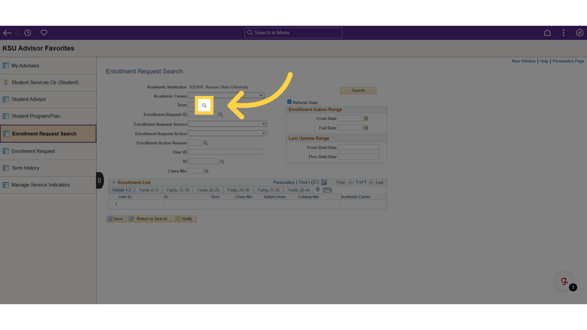Switch to Fields 12-19 tab
587x330 pixels.
click(178, 190)
